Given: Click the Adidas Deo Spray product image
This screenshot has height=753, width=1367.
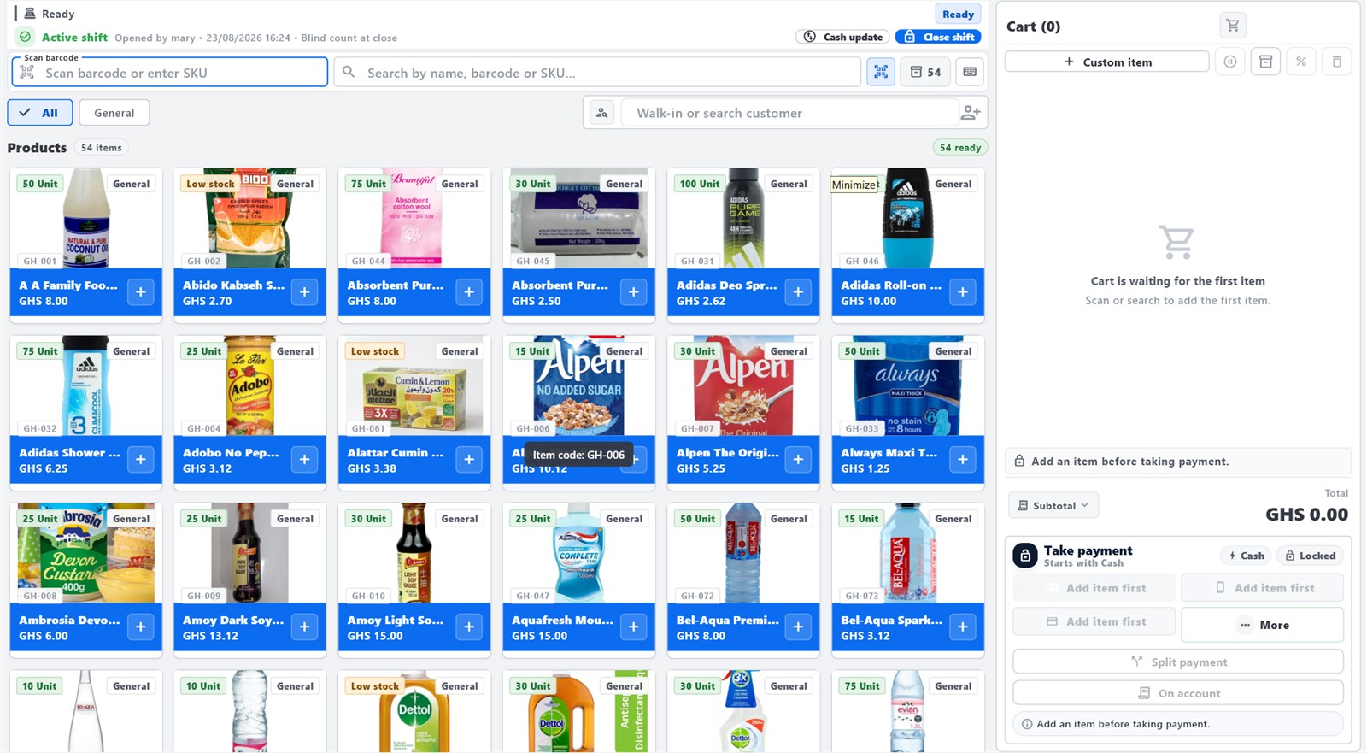Looking at the screenshot, I should [x=743, y=218].
